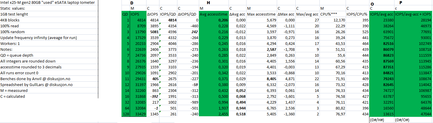Click the "Static values:" note cell
The image size is (433, 123).
(x=13, y=8)
